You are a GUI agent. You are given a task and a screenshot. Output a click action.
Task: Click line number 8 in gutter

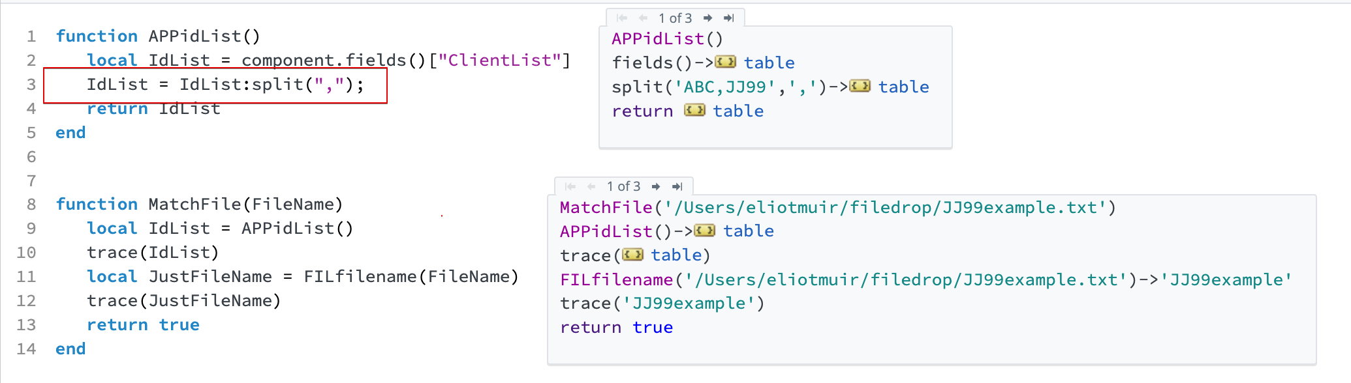pos(31,205)
